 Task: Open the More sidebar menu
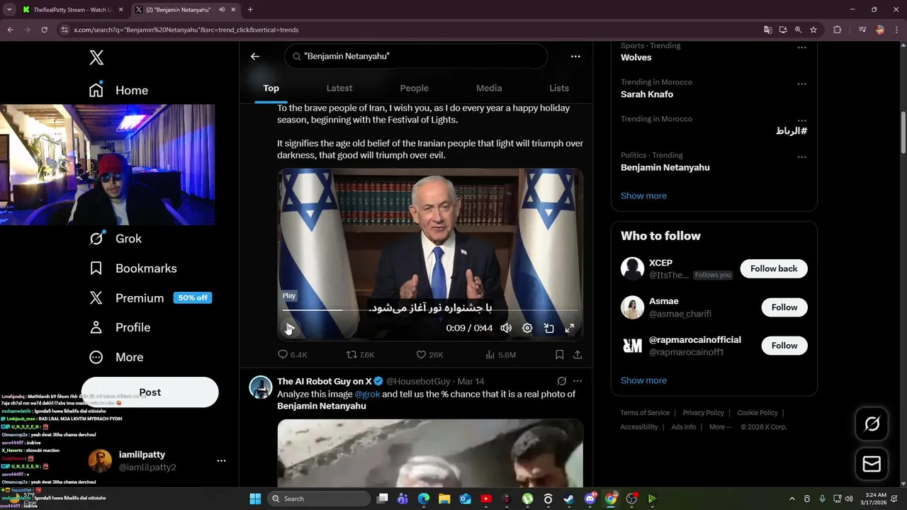click(116, 357)
